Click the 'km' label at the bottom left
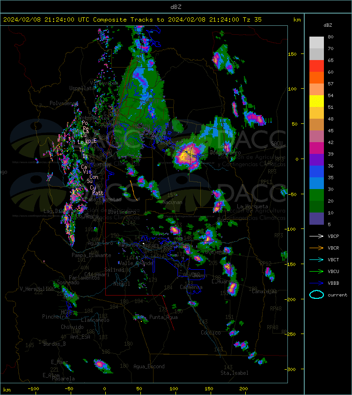Image resolution: width=352 pixels, height=395 pixels. 7,390
